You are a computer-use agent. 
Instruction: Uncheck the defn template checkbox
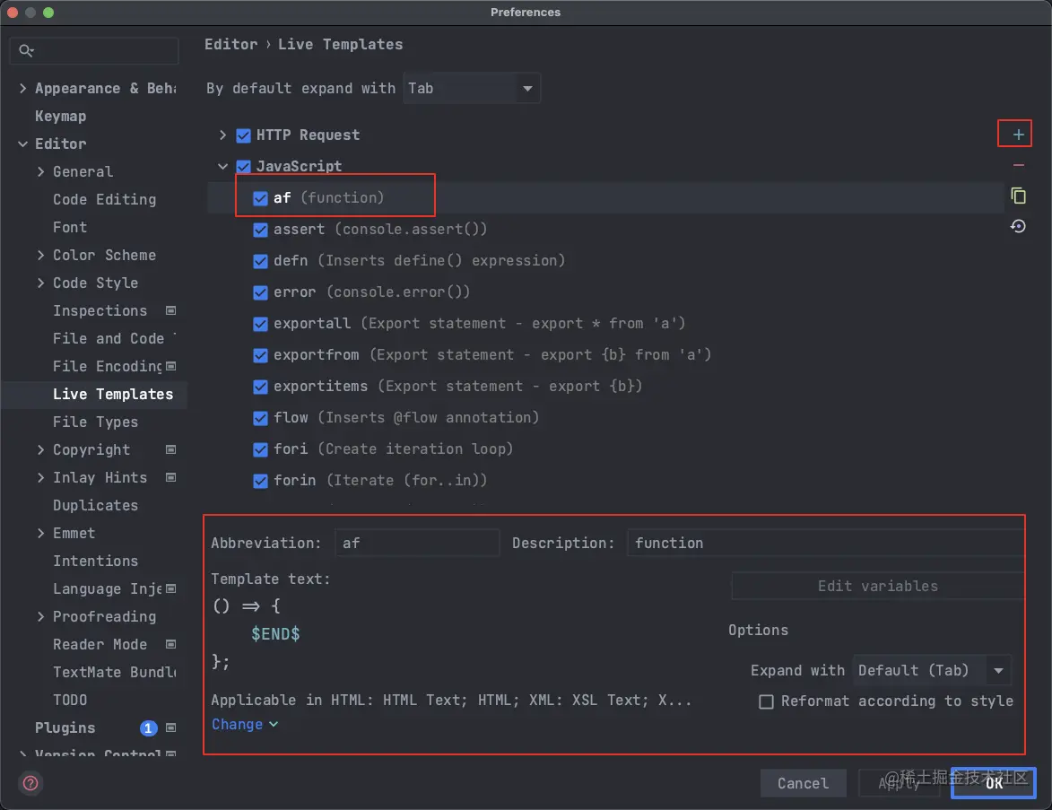click(260, 261)
